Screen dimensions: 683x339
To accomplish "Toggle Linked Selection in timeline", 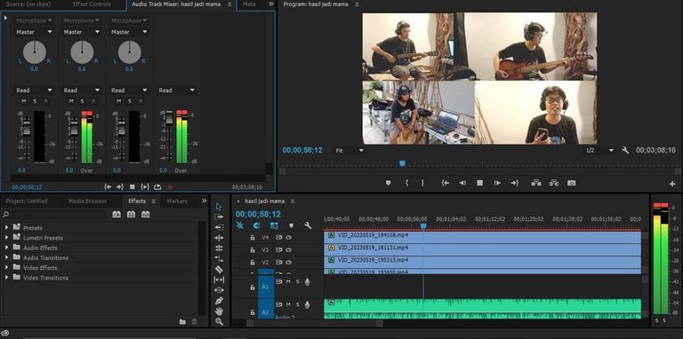I will 274,225.
